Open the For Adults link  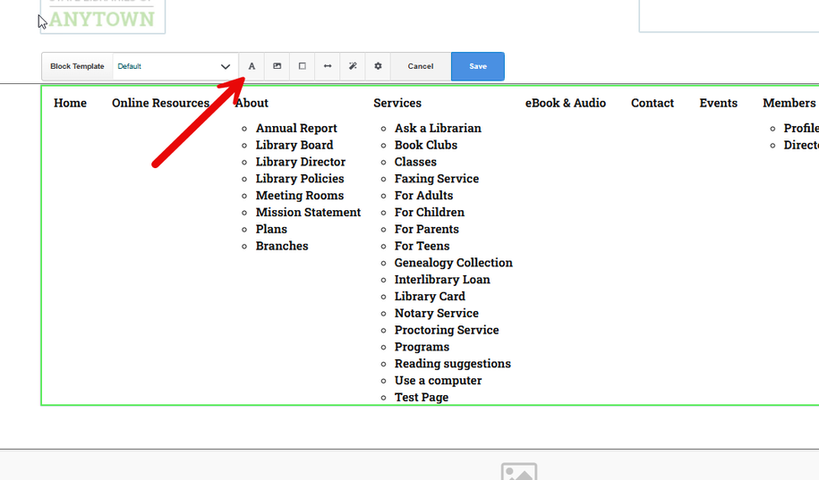point(423,195)
